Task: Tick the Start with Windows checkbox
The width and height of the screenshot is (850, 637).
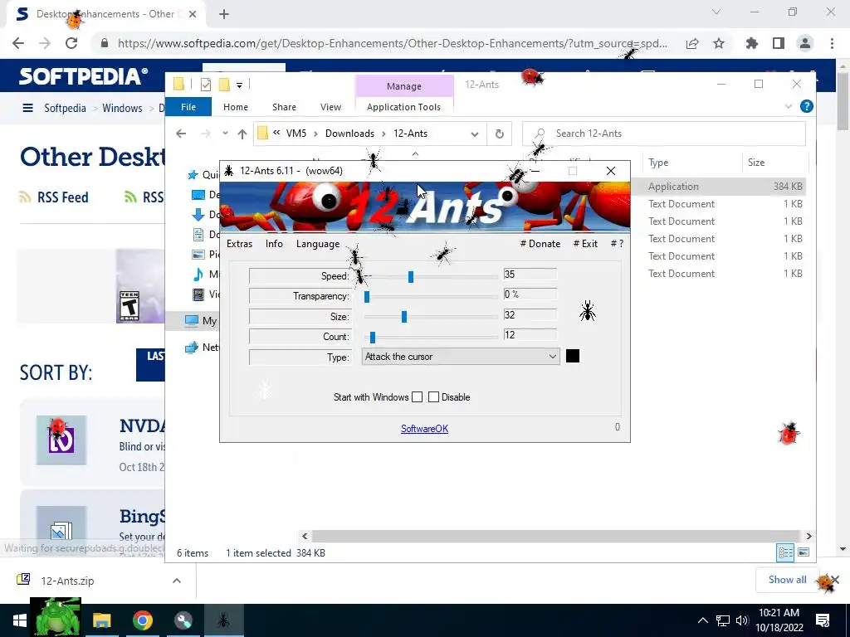Action: tap(417, 397)
